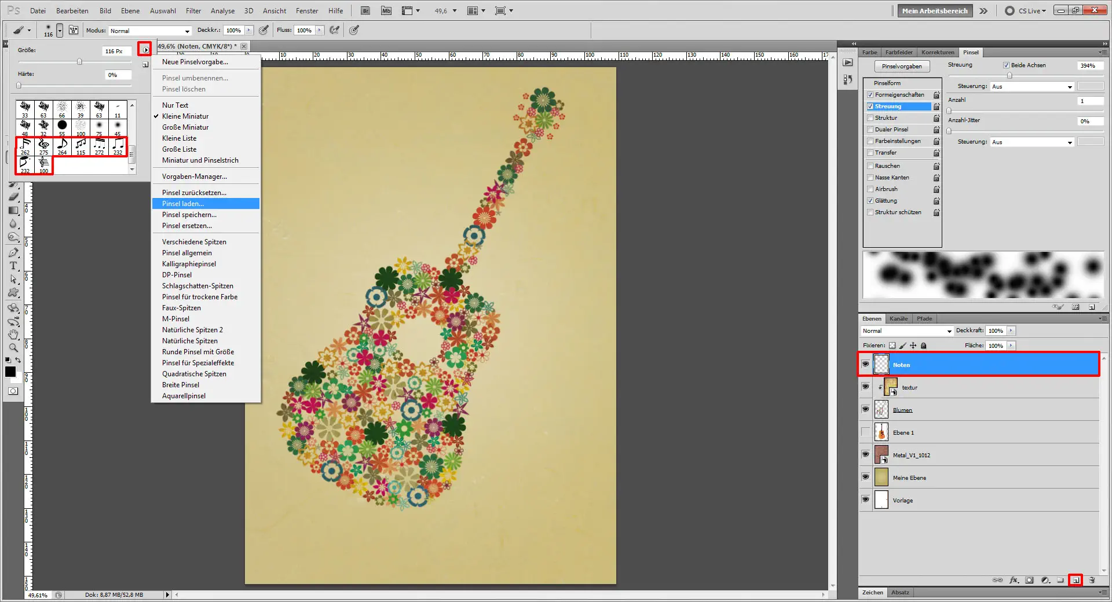This screenshot has height=602, width=1112.
Task: Set the foreground color swatch
Action: tap(10, 372)
